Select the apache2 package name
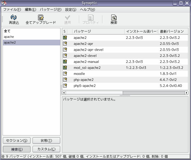 point(80,38)
